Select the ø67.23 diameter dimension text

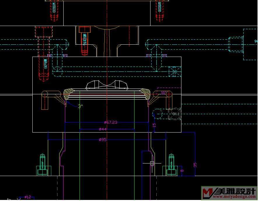(x=111, y=122)
